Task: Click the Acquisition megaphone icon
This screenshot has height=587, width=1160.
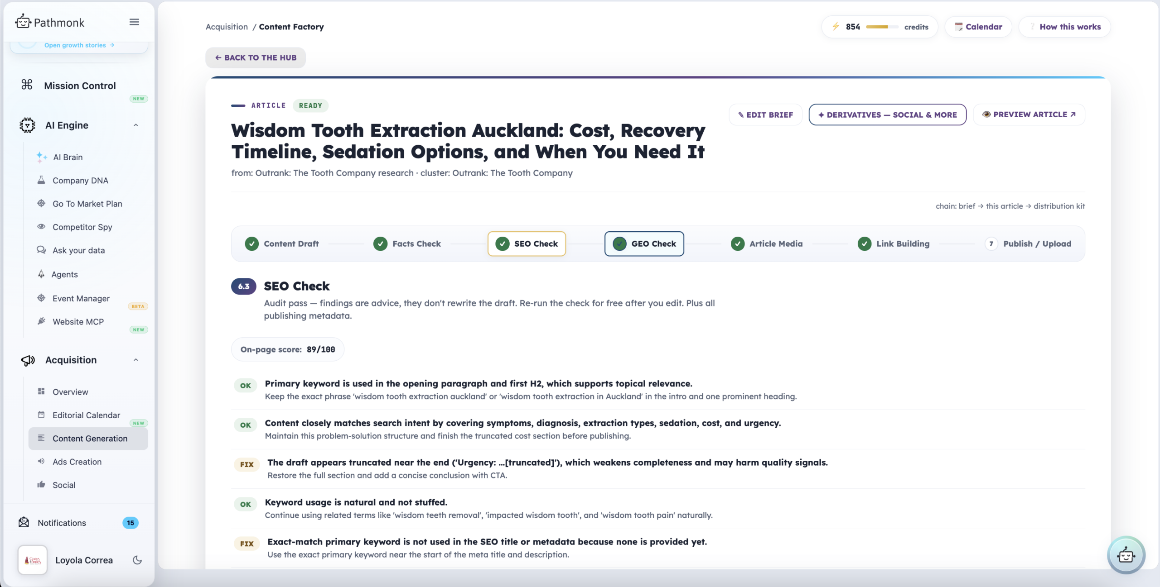Action: (28, 360)
